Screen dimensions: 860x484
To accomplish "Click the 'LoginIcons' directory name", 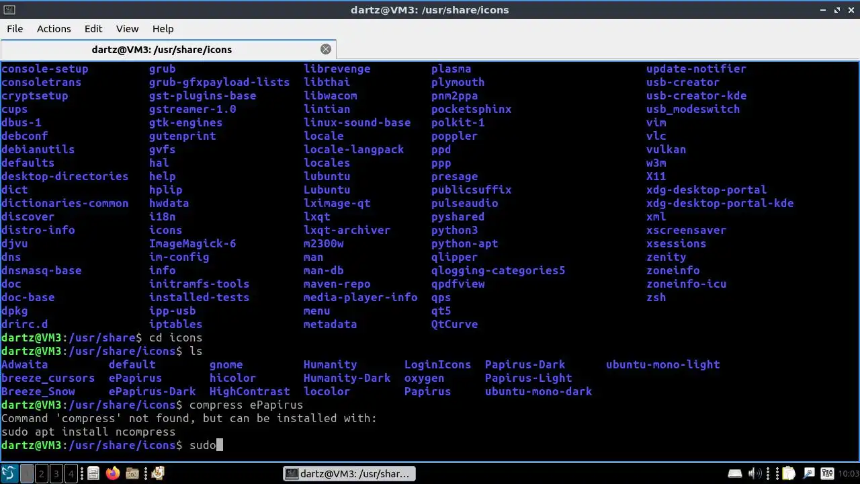I will pos(438,364).
